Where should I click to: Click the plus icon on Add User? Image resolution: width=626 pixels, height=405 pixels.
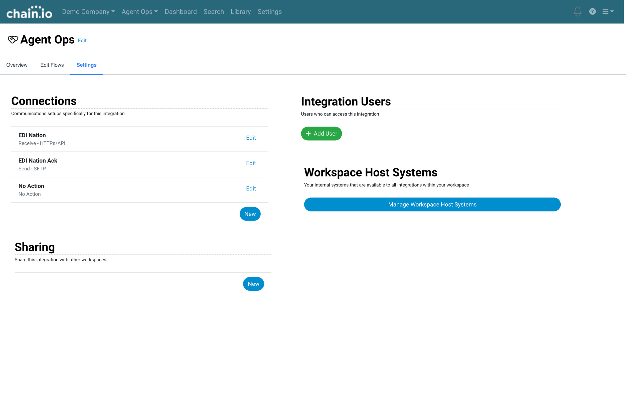coord(308,134)
